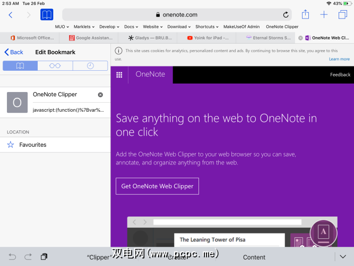Add a new tab with plus icon

[324, 14]
